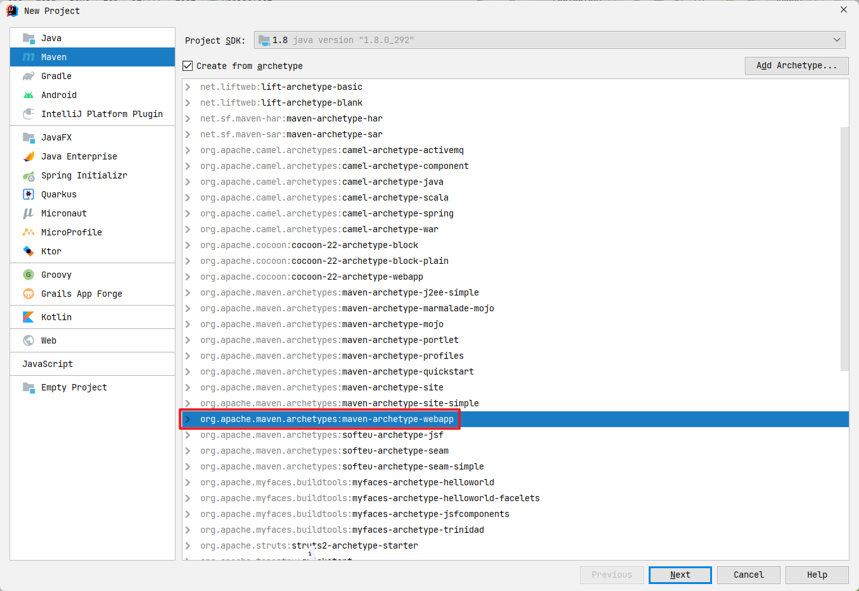Click the Previous button
The image size is (859, 591).
pos(612,575)
